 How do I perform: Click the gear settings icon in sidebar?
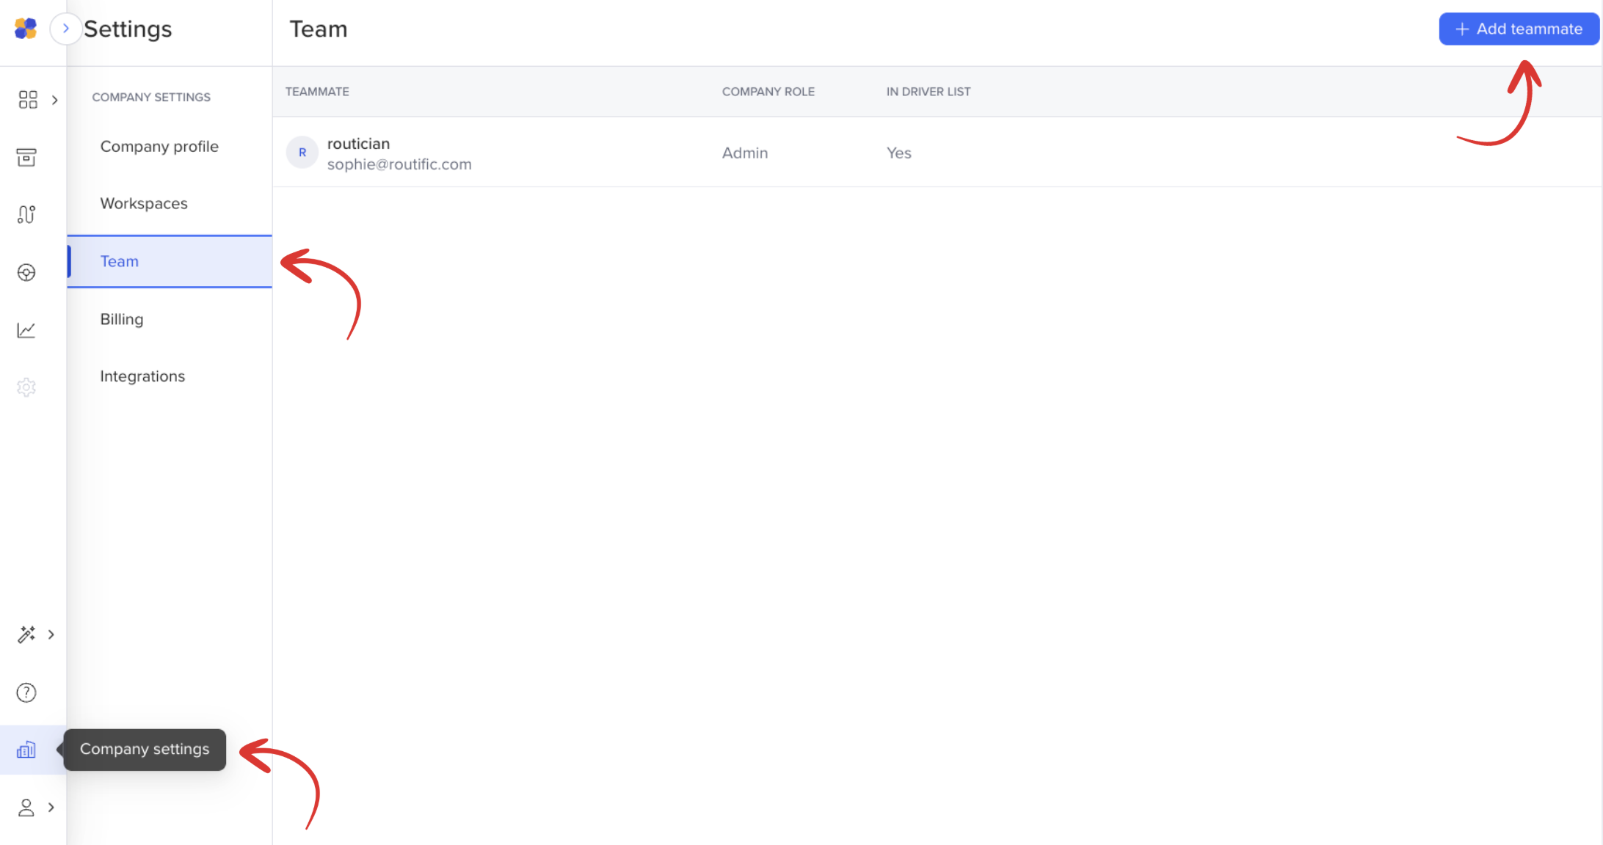pyautogui.click(x=26, y=387)
